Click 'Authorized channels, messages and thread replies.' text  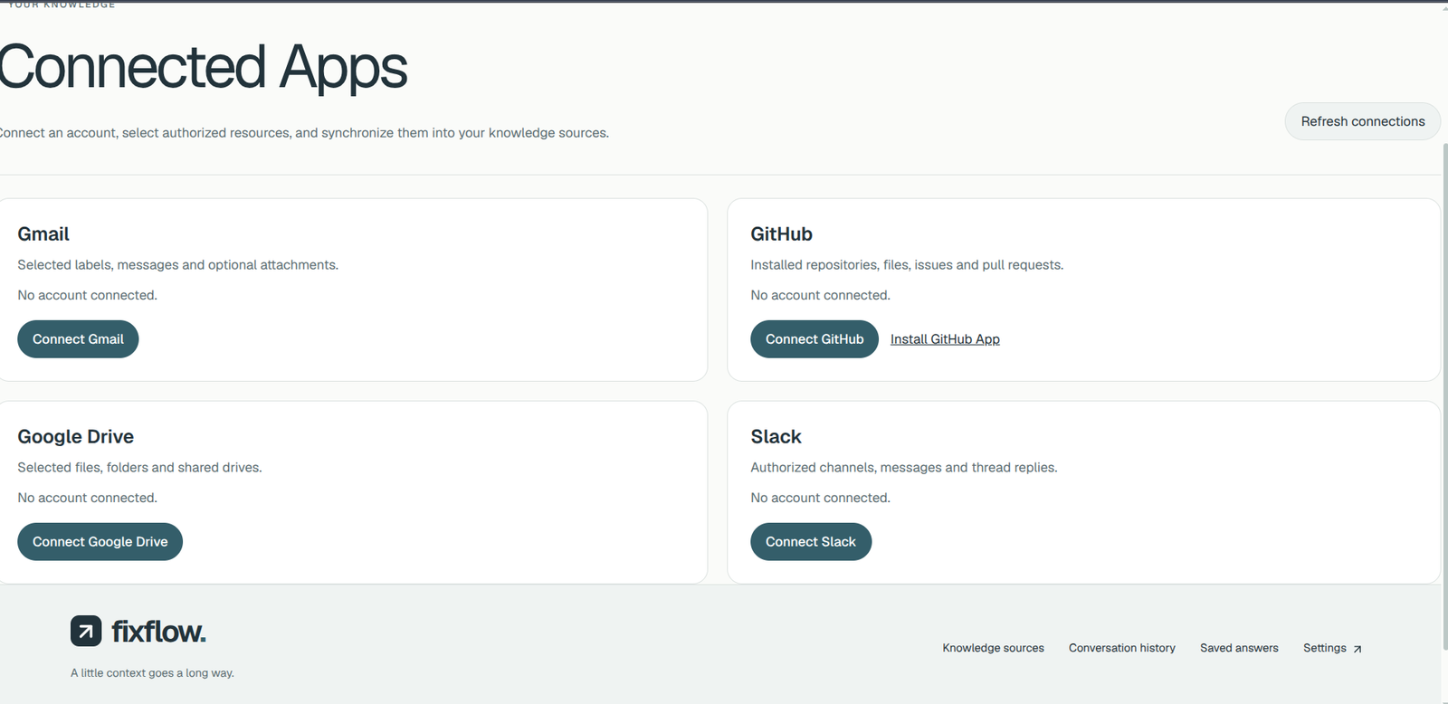[x=904, y=468]
